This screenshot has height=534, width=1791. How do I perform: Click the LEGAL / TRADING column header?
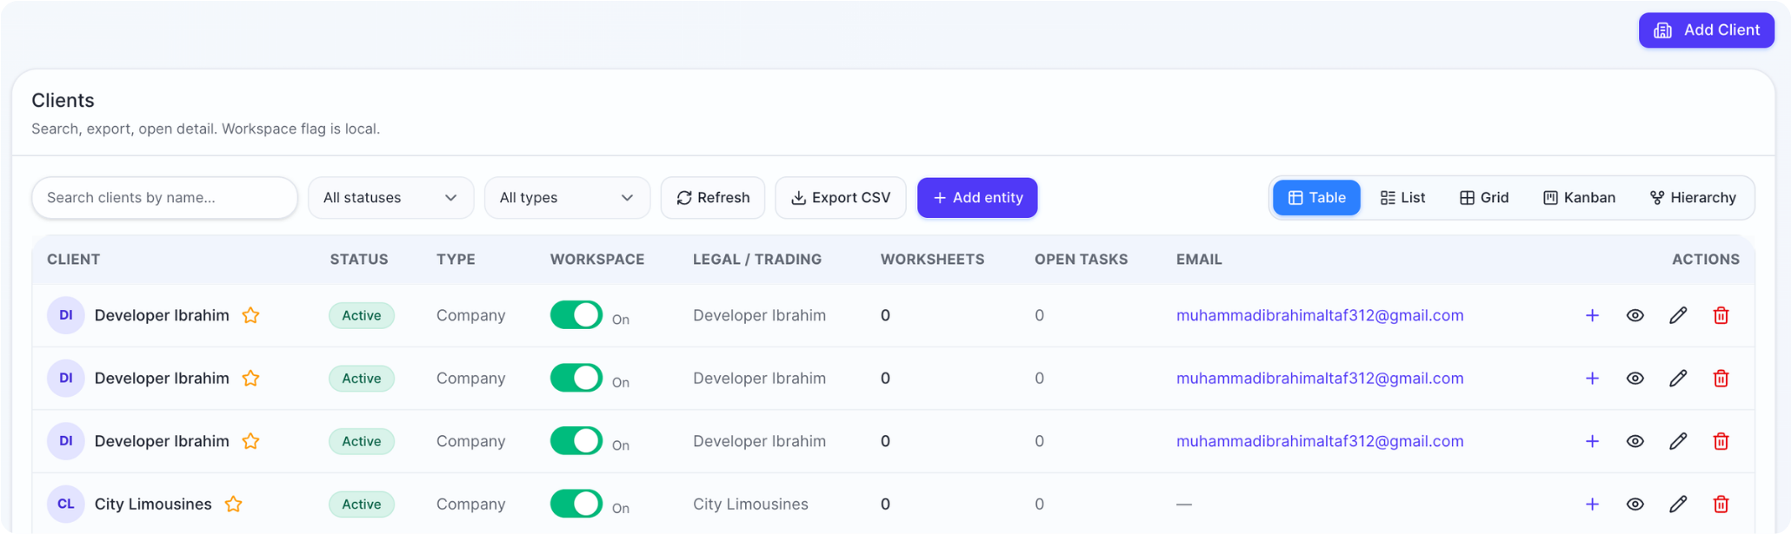click(x=757, y=260)
